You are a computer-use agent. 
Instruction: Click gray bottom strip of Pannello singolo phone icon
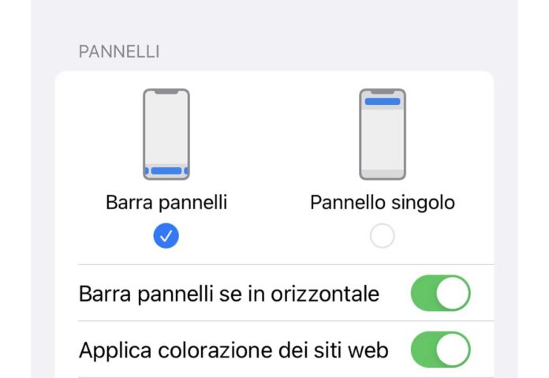tap(383, 173)
